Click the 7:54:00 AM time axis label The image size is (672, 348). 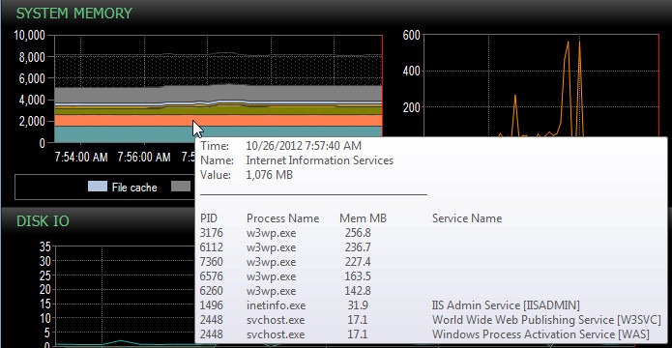point(80,158)
